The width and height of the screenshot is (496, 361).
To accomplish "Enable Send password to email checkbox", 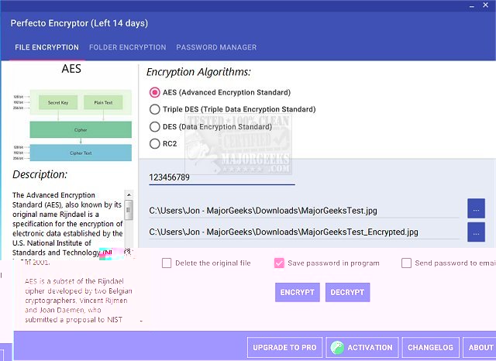I will pyautogui.click(x=406, y=263).
